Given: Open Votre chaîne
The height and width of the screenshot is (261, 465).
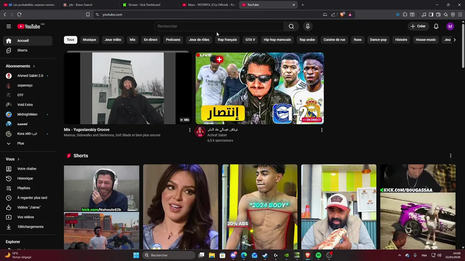Looking at the screenshot, I should coord(28,169).
